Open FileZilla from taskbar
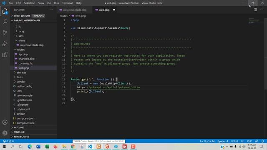The width and height of the screenshot is (267, 150). [124, 146]
